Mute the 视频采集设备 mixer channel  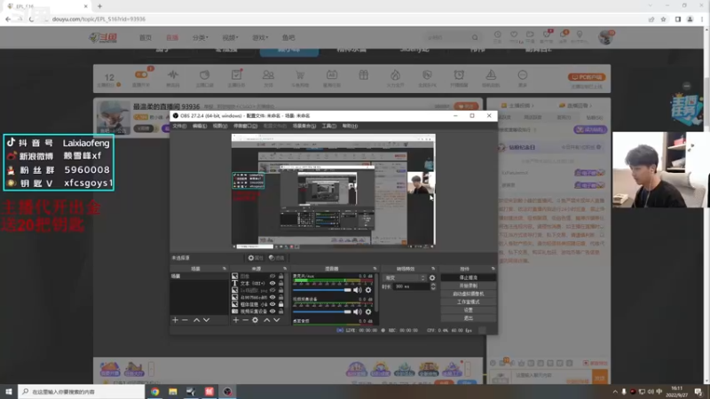coord(358,312)
